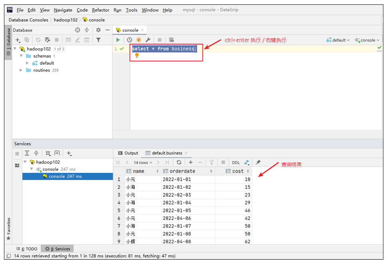
Task: Click the lightbulb intention hint in editor
Action: click(137, 56)
